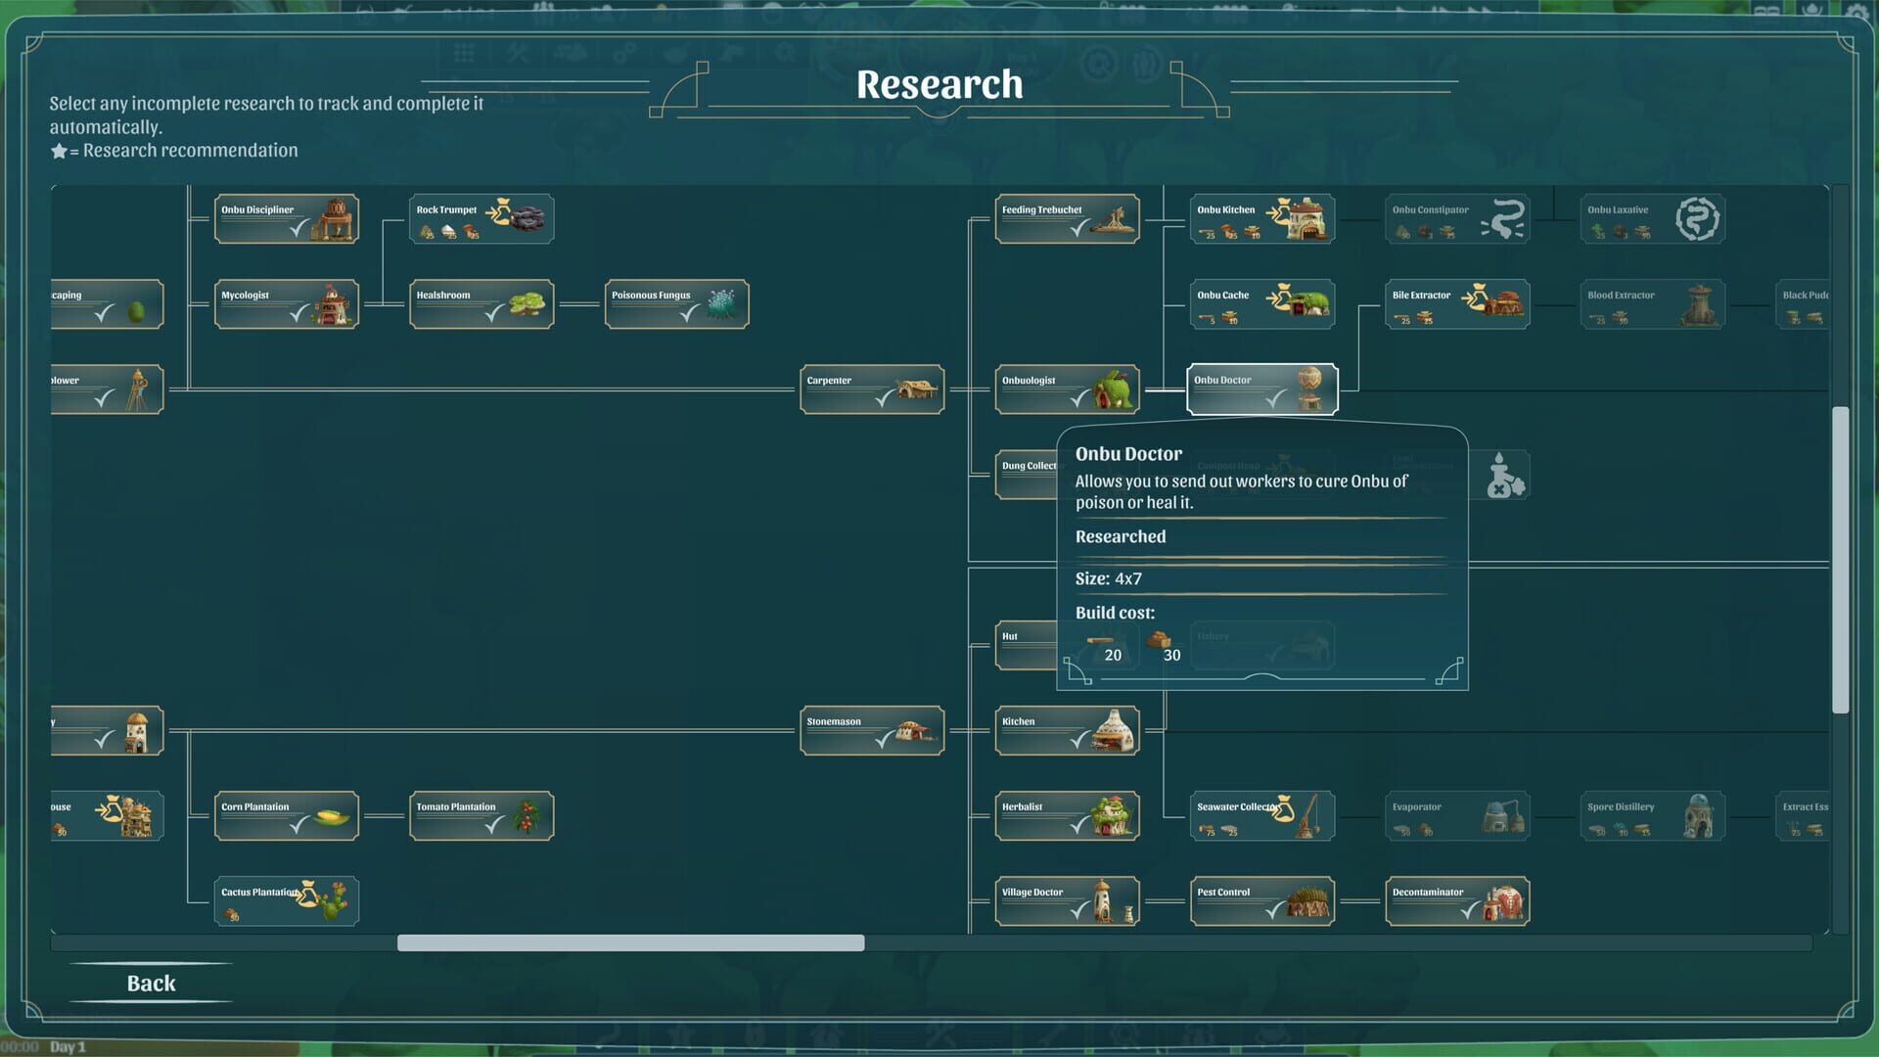
Task: Select the Onbu Laxative research
Action: [1652, 217]
